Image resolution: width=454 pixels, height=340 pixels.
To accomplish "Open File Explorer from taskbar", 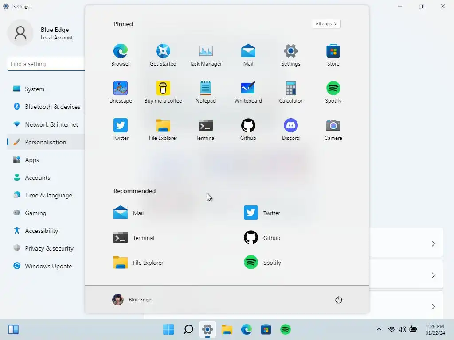I will click(227, 329).
